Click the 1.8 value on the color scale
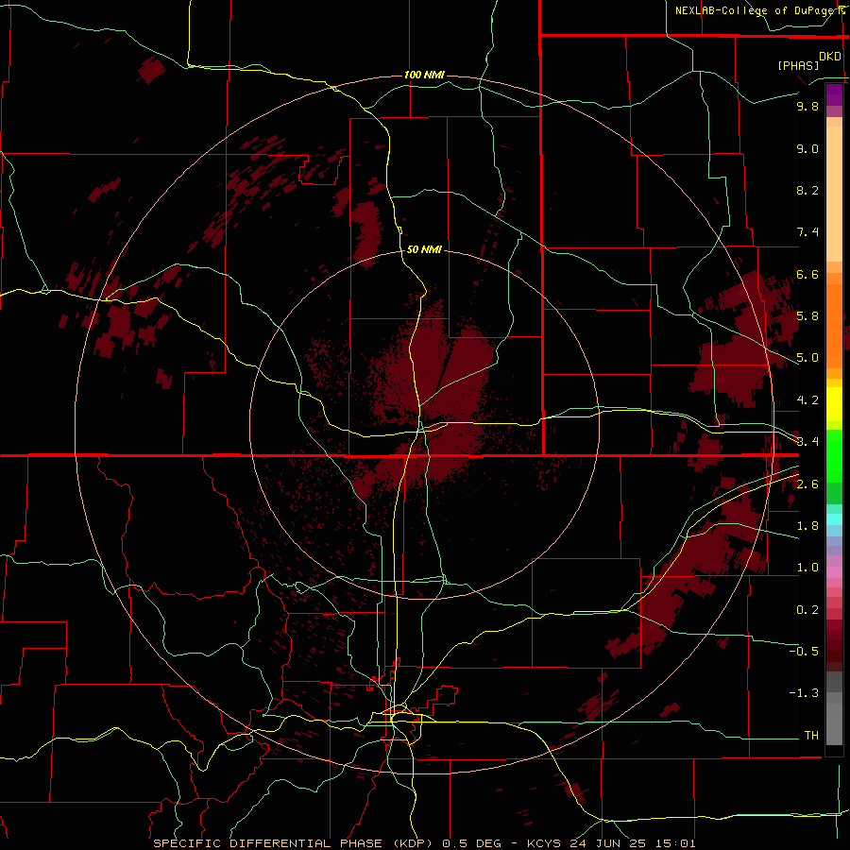The height and width of the screenshot is (850, 850). (807, 526)
